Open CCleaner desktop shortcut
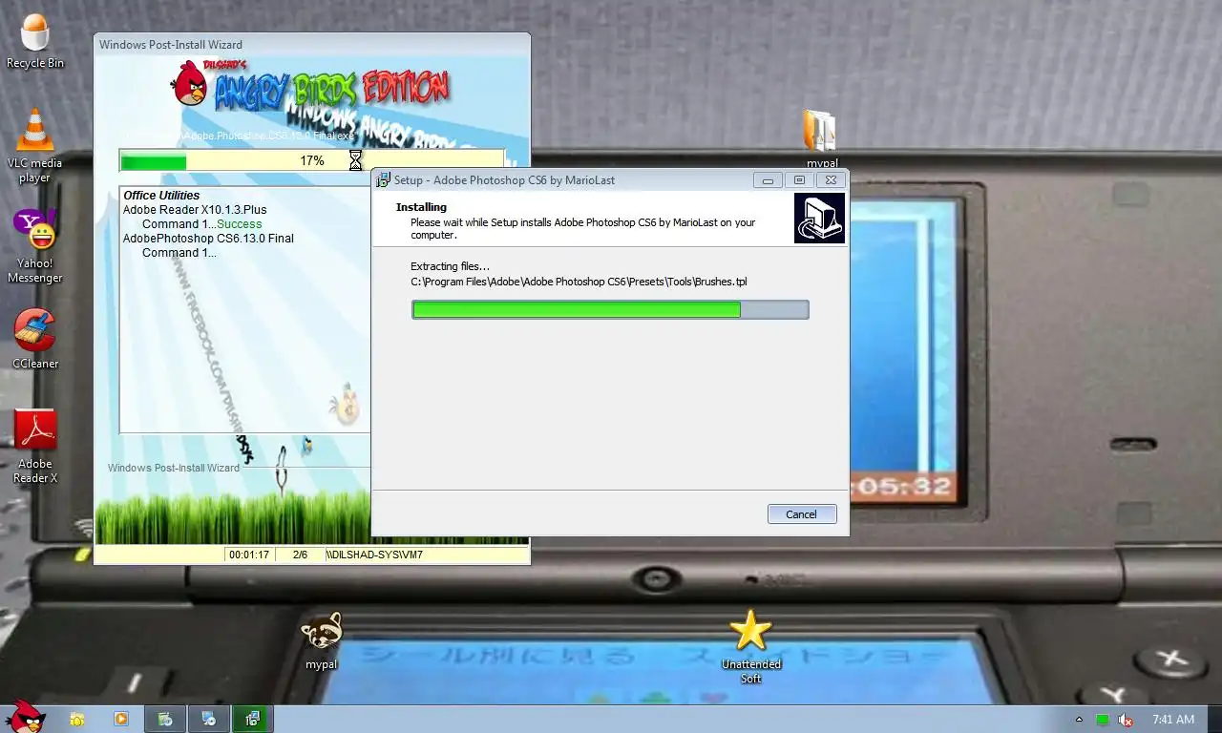 [x=35, y=339]
